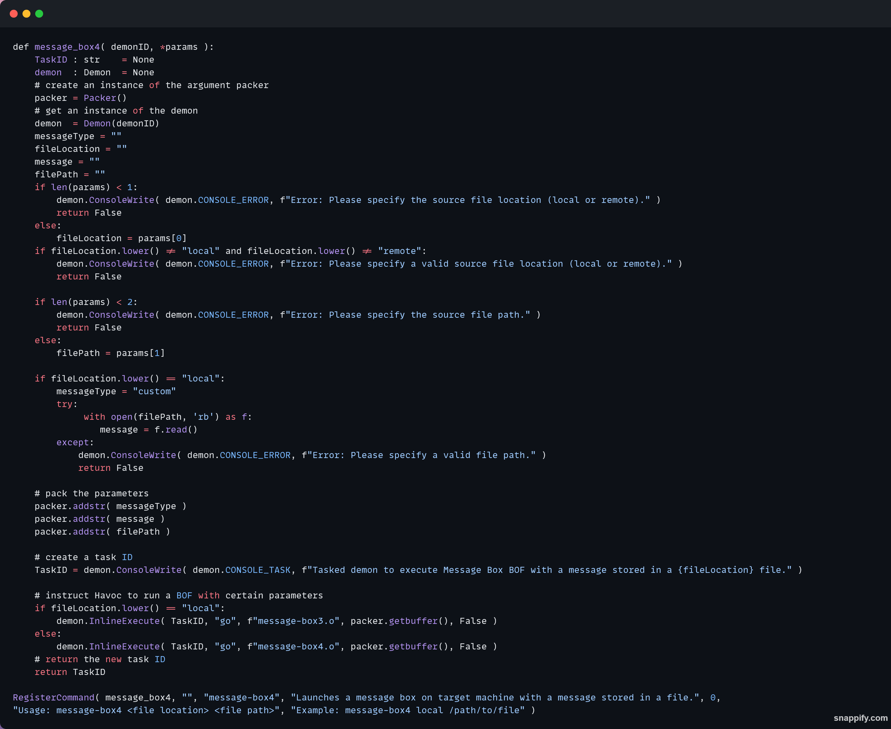Click the 'filePath = params[1]' assignment
Image resolution: width=891 pixels, height=729 pixels.
[111, 353]
